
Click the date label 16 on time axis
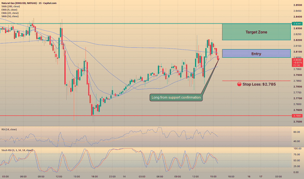(x=249, y=176)
